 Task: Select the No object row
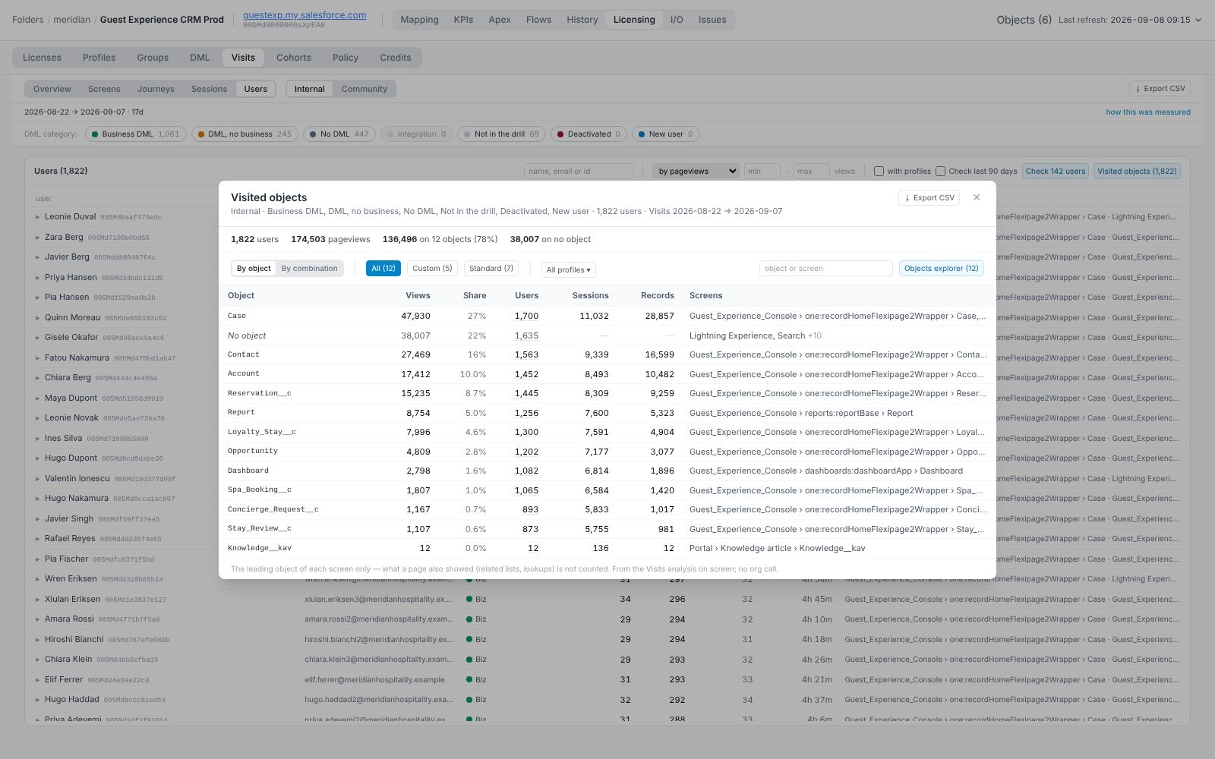click(607, 335)
